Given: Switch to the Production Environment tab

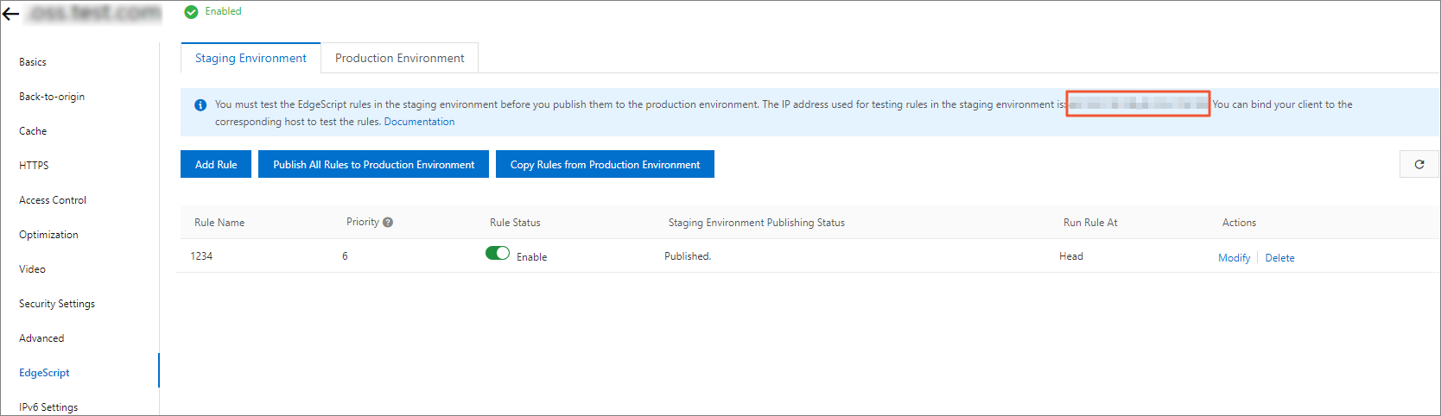Looking at the screenshot, I should [399, 58].
